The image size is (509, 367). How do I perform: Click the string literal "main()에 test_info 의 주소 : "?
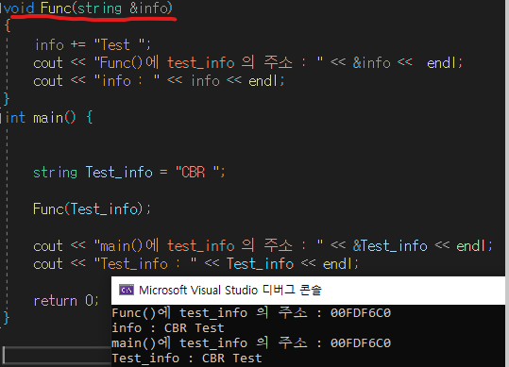209,245
